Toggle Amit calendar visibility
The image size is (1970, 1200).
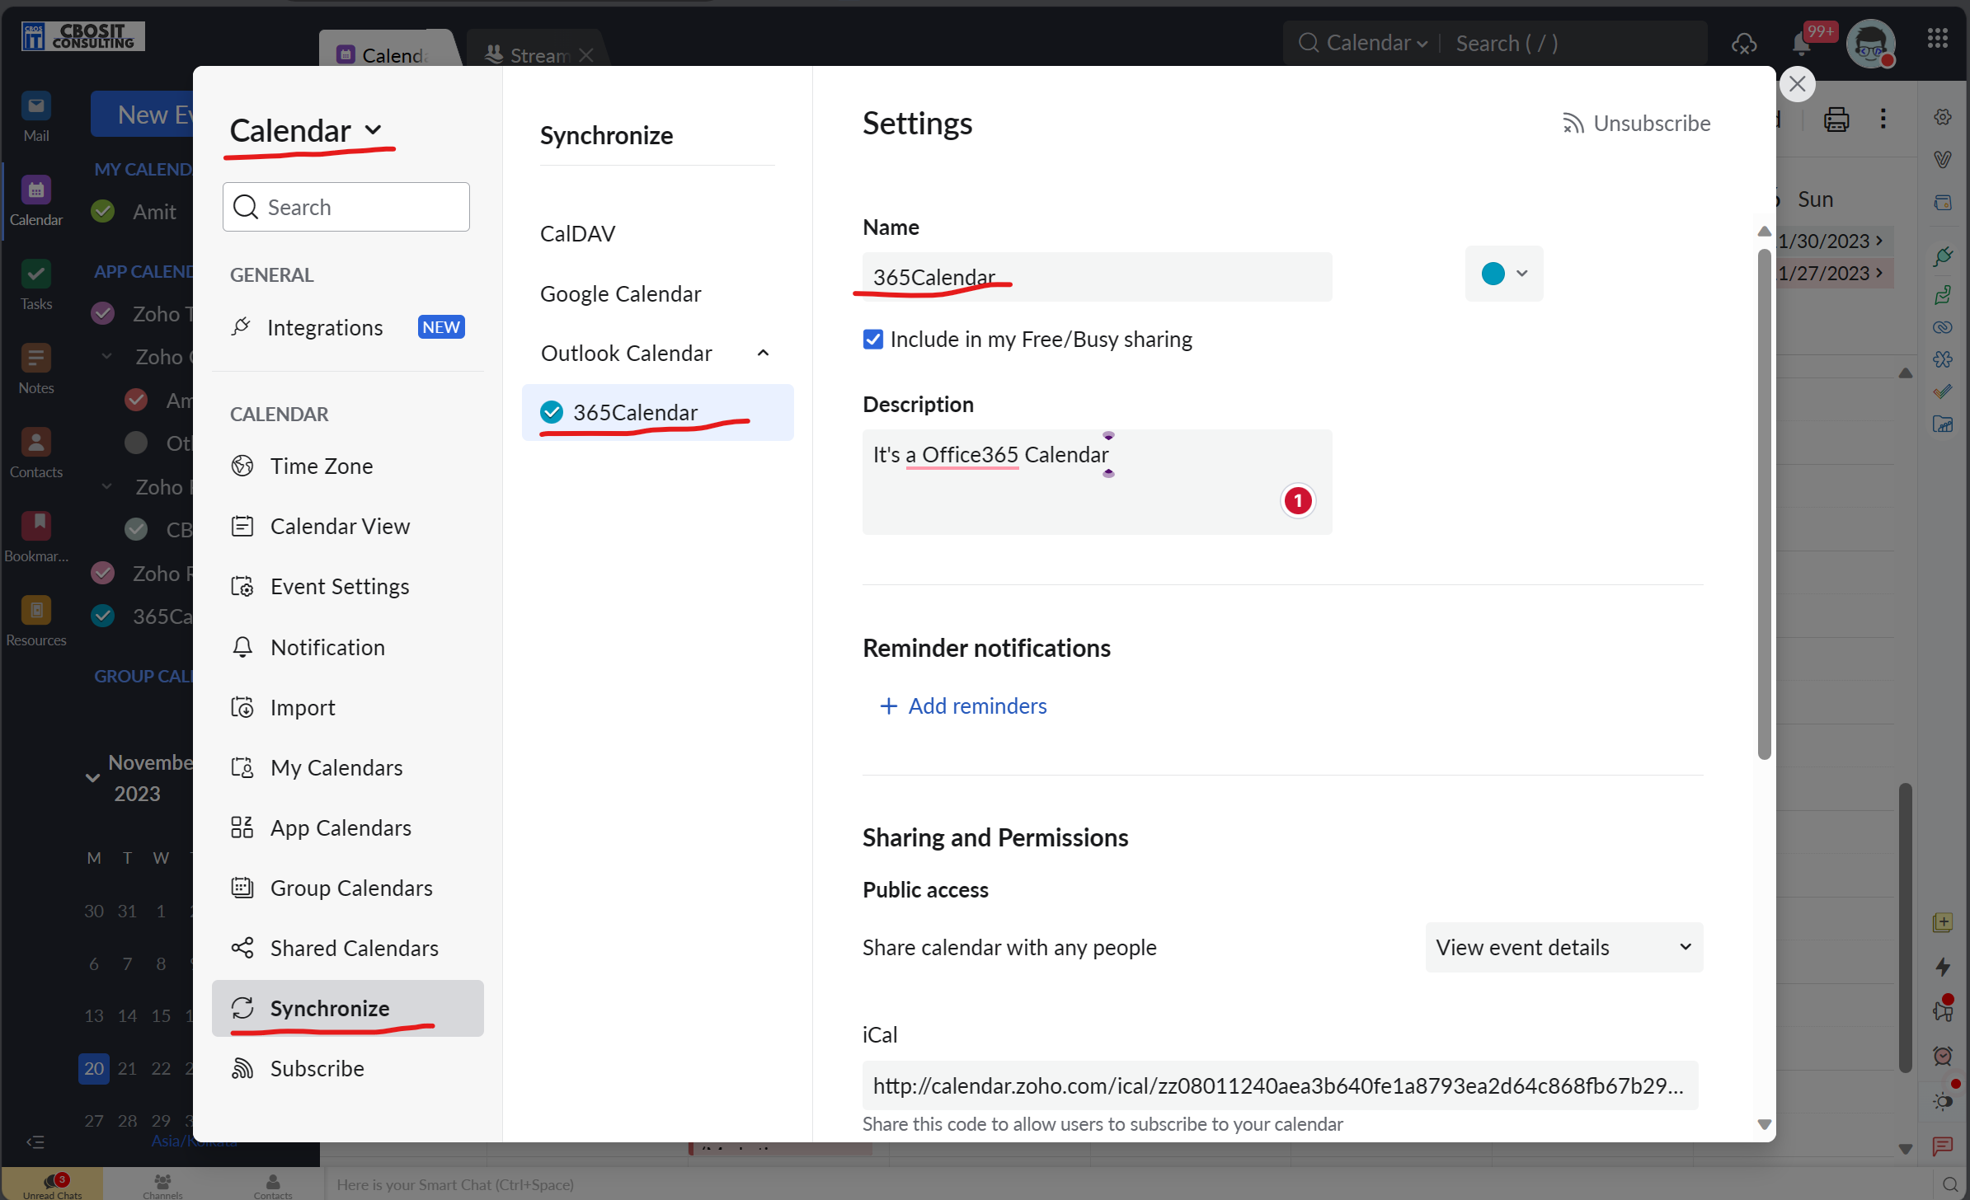tap(103, 212)
